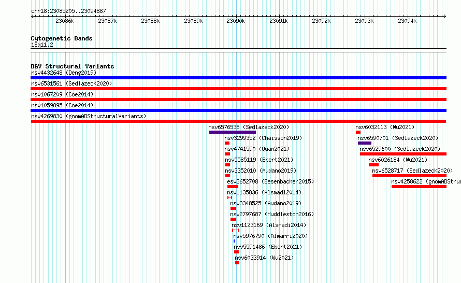Viewport: 461px width, 283px height.
Task: Open nsv6529600 (Sedlazeck2020) label
Action: coord(400,149)
